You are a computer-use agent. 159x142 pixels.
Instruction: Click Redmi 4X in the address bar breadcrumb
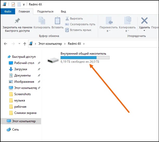[x=74, y=44]
